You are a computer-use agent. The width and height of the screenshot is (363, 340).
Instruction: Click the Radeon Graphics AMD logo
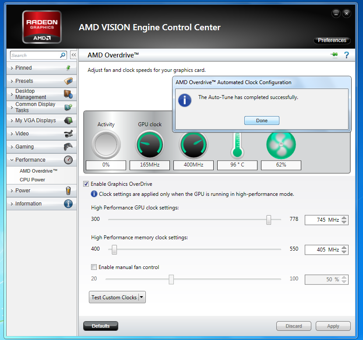[42, 27]
